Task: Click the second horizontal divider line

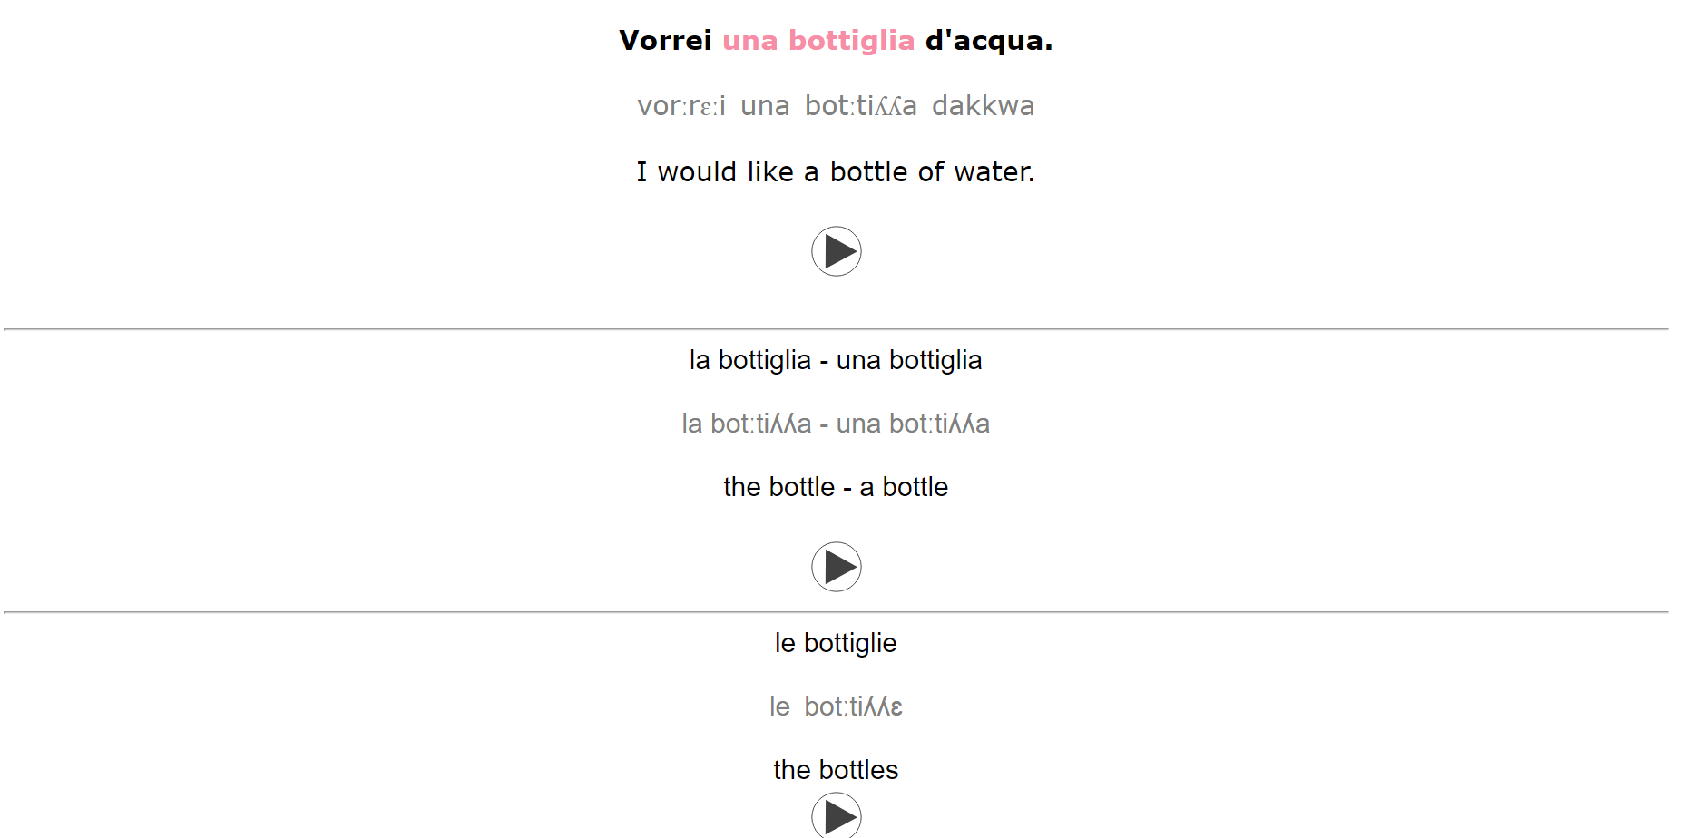Action: (x=836, y=612)
